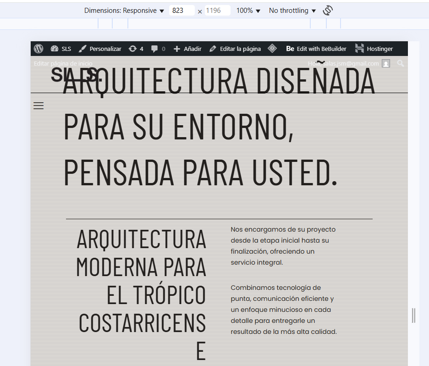Viewport: 429px width, 366px height.
Task: Click the search magnifier icon in admin bar
Action: click(x=401, y=63)
